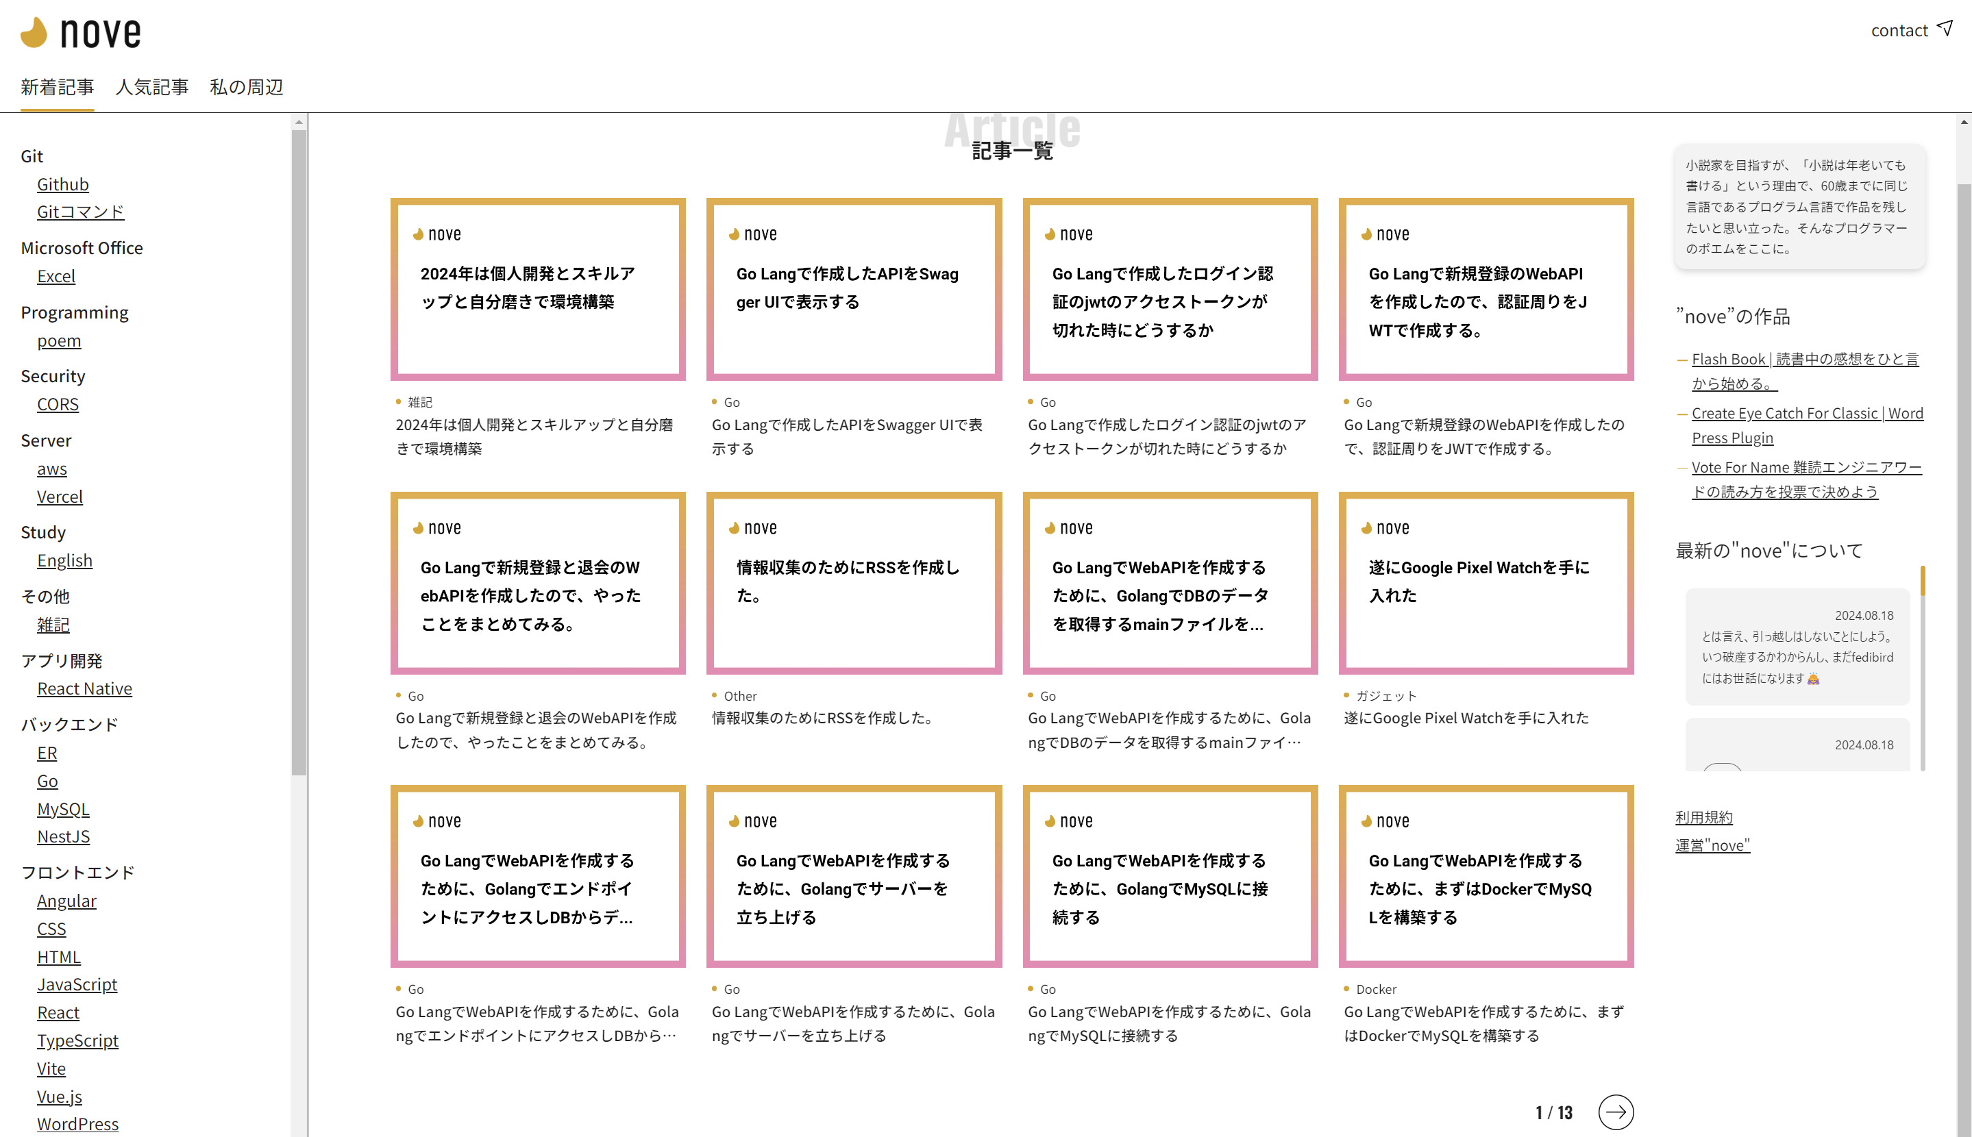The width and height of the screenshot is (1972, 1137).
Task: Open article card 新規登録と退会のWebAPI
Action: point(537,583)
